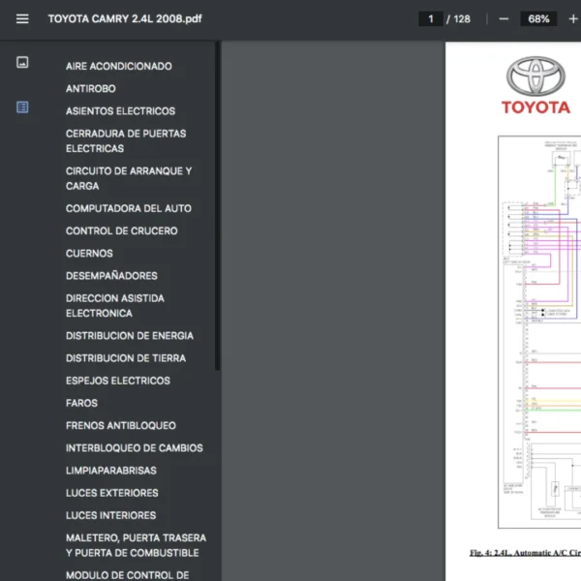Open ASIENTOS ELECTRICOS bookmark

tap(120, 111)
